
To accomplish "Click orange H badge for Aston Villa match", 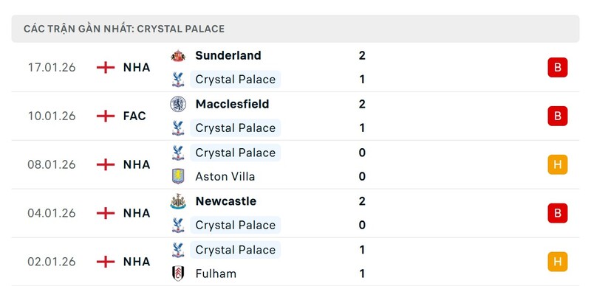I will (558, 165).
